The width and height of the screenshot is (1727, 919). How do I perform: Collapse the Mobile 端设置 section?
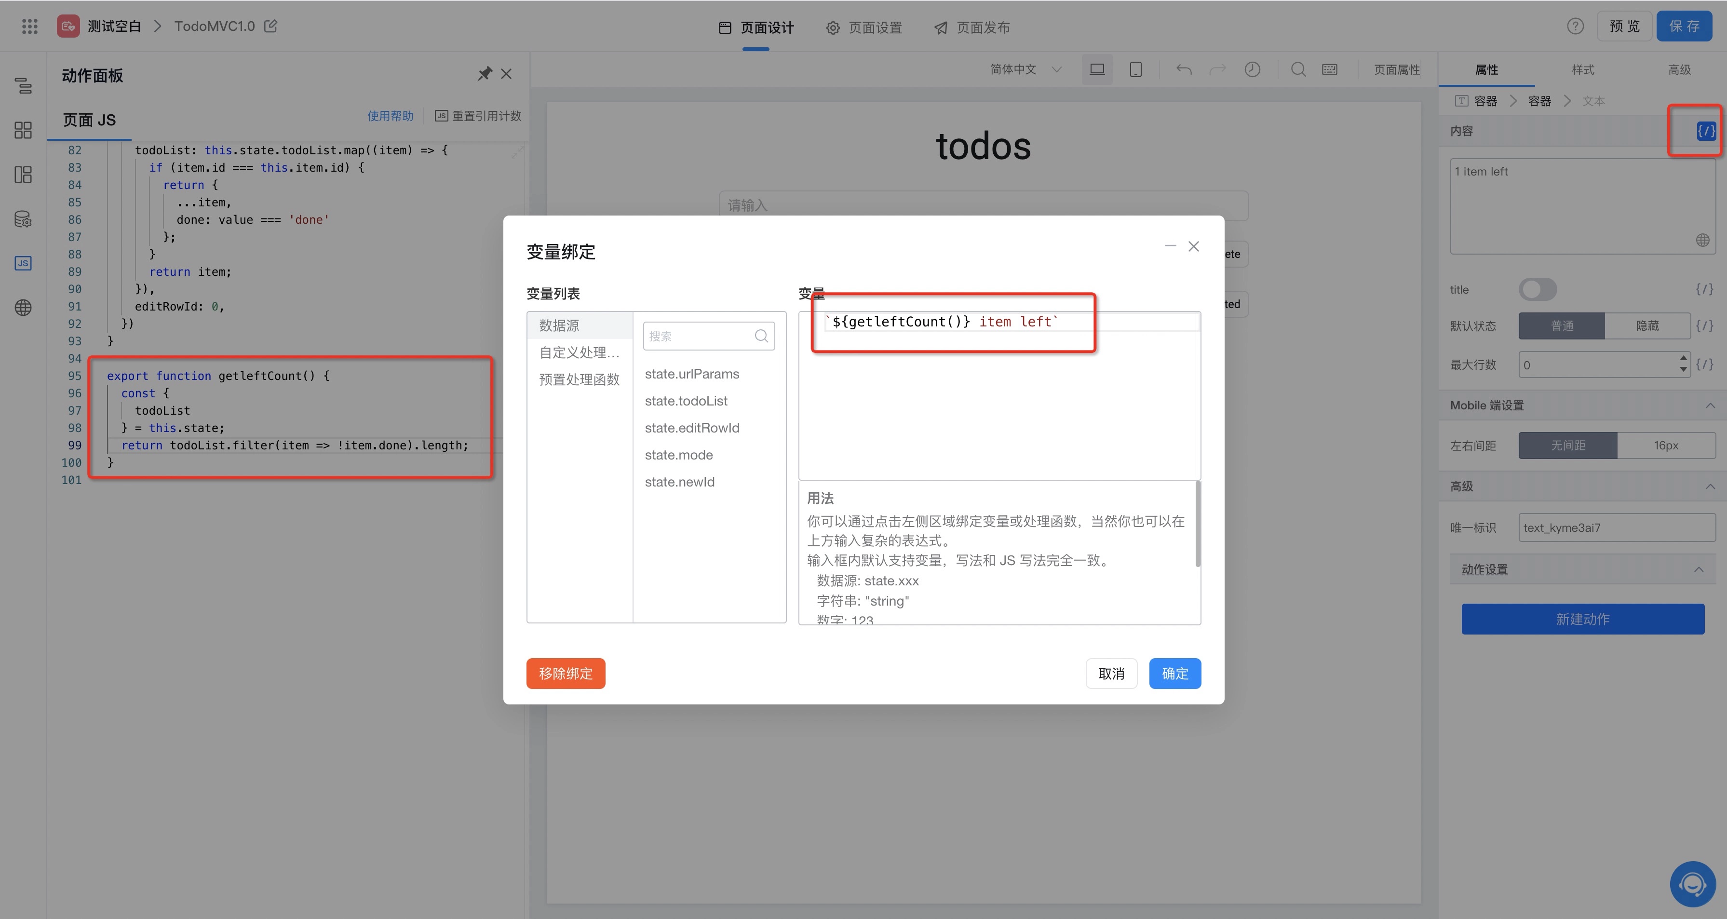point(1710,405)
